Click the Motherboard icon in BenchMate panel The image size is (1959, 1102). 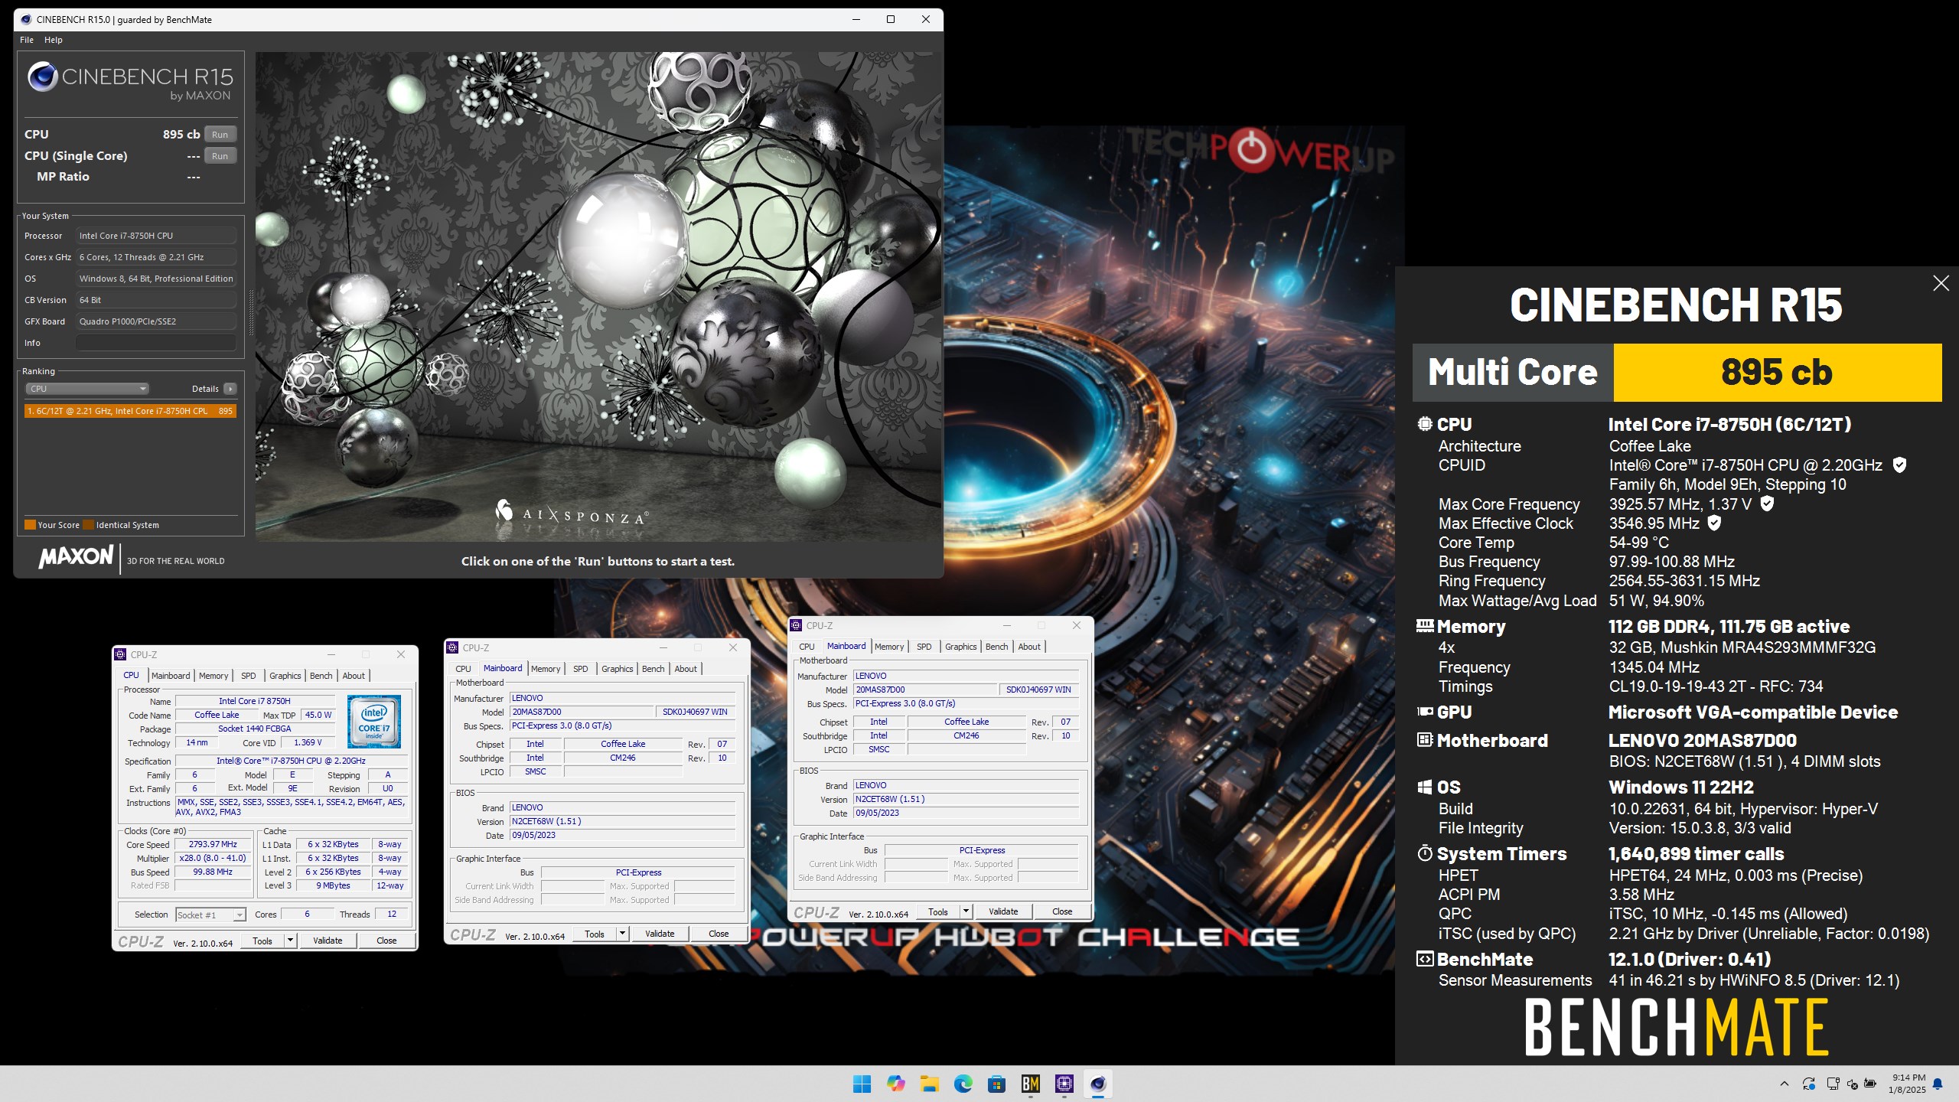[1424, 740]
